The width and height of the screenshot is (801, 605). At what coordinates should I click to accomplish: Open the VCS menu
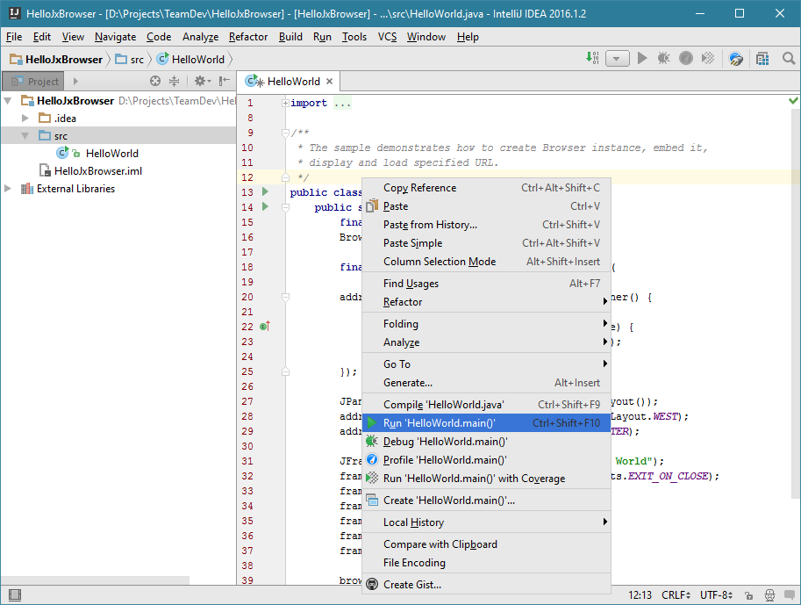[387, 37]
